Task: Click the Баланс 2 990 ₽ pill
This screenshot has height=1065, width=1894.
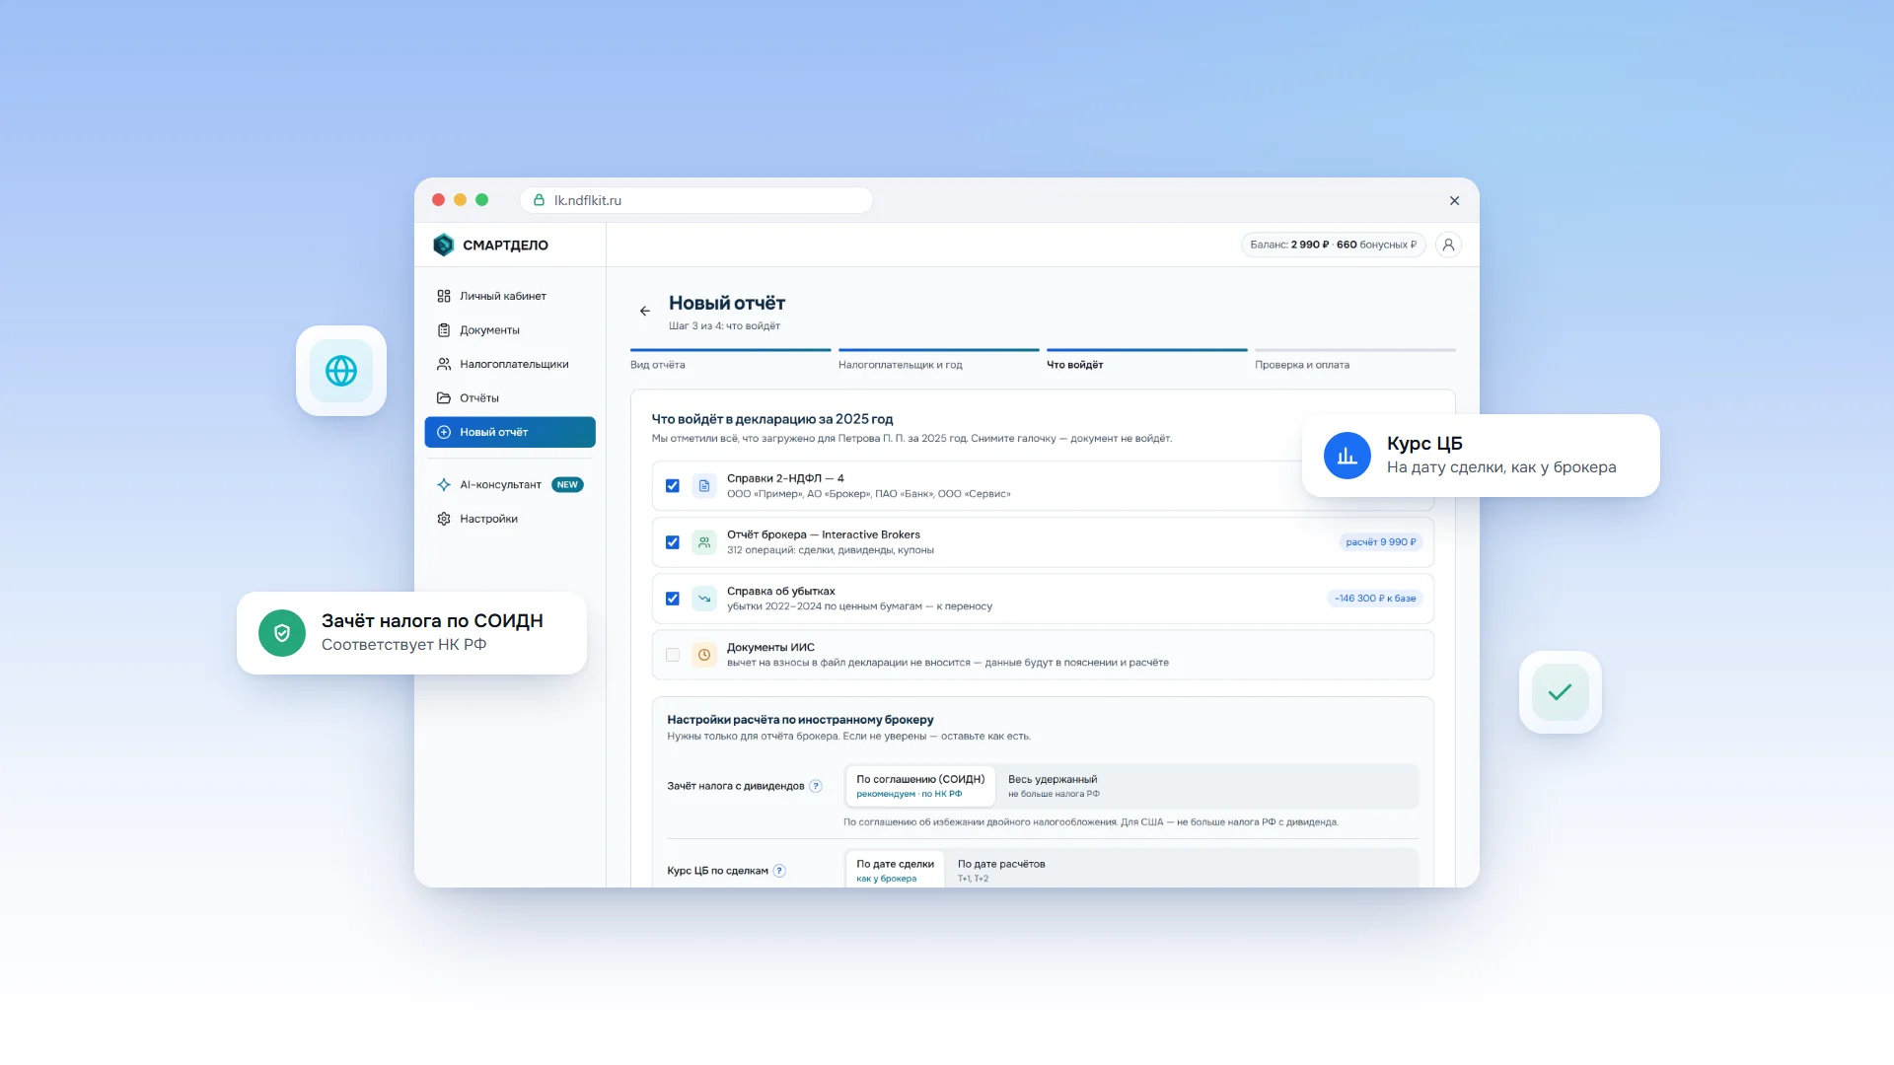Action: (1334, 245)
